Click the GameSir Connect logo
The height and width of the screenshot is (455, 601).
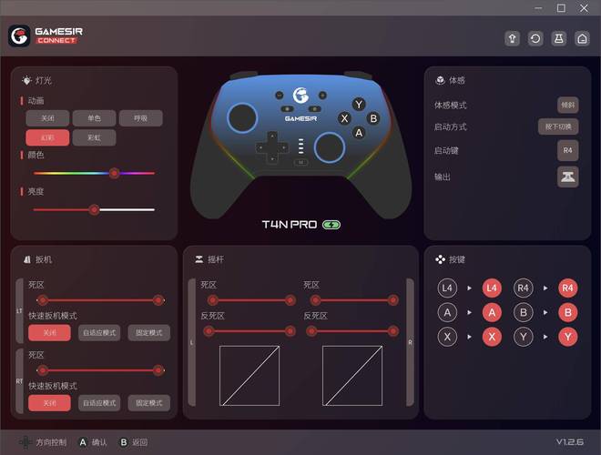pyautogui.click(x=46, y=36)
